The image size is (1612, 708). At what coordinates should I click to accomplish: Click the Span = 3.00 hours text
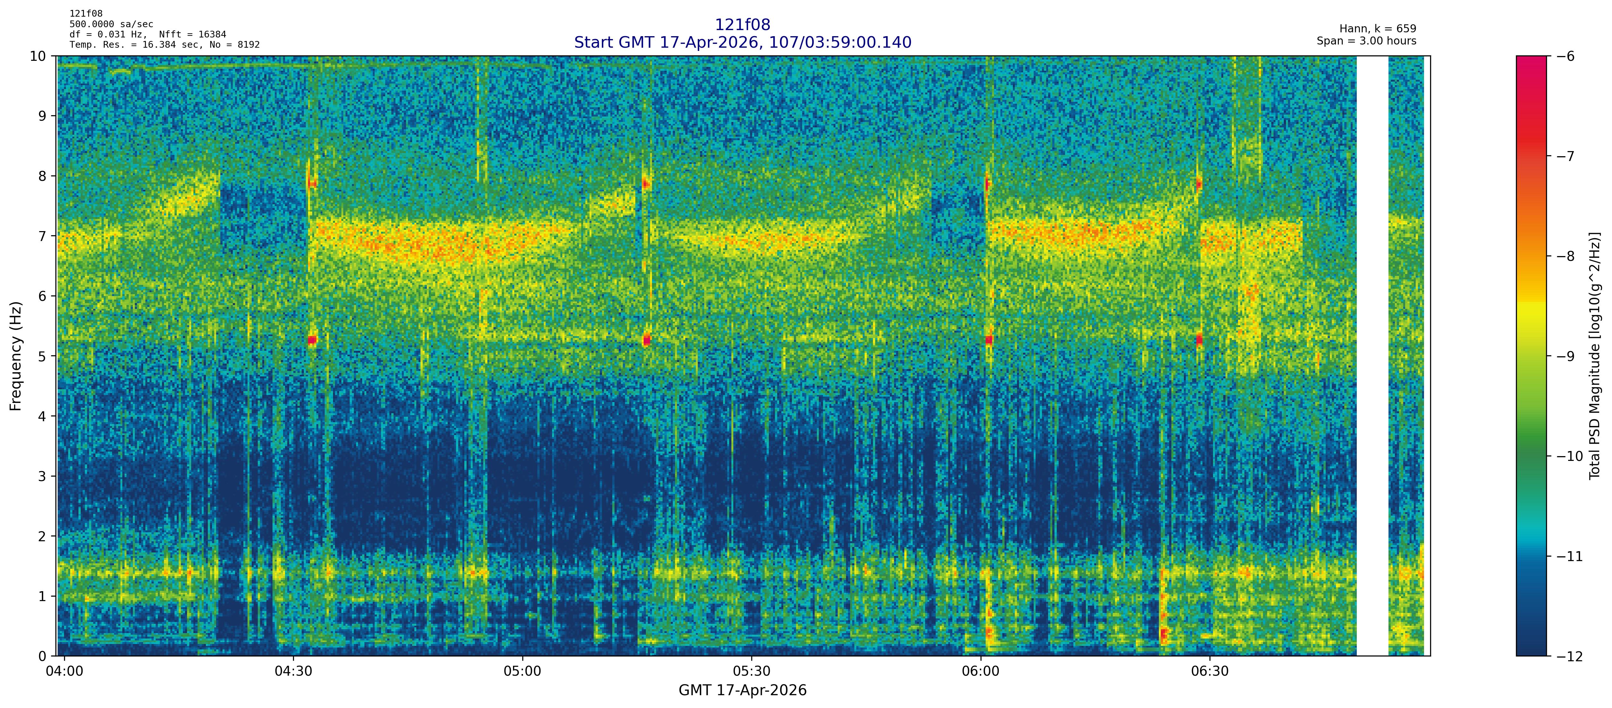tap(1366, 41)
